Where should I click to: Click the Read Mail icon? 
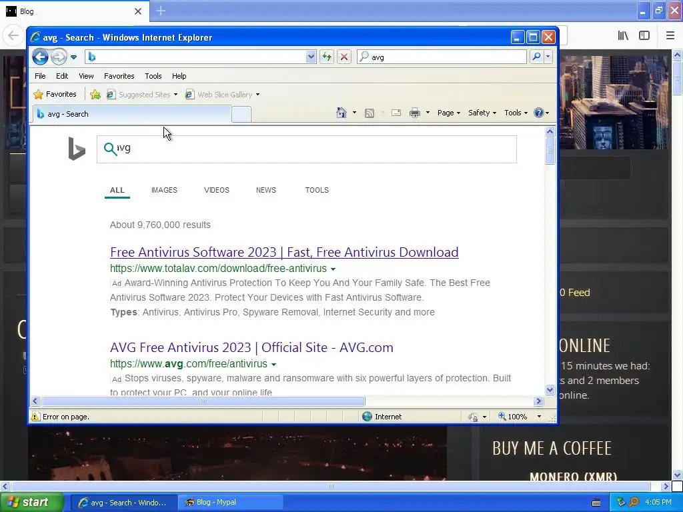tap(396, 113)
